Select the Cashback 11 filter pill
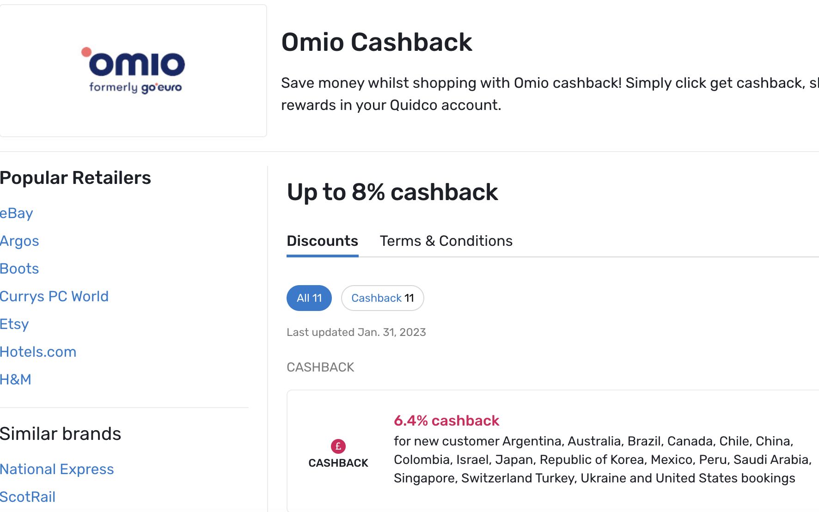Screen dimensions: 819x512 pos(383,298)
